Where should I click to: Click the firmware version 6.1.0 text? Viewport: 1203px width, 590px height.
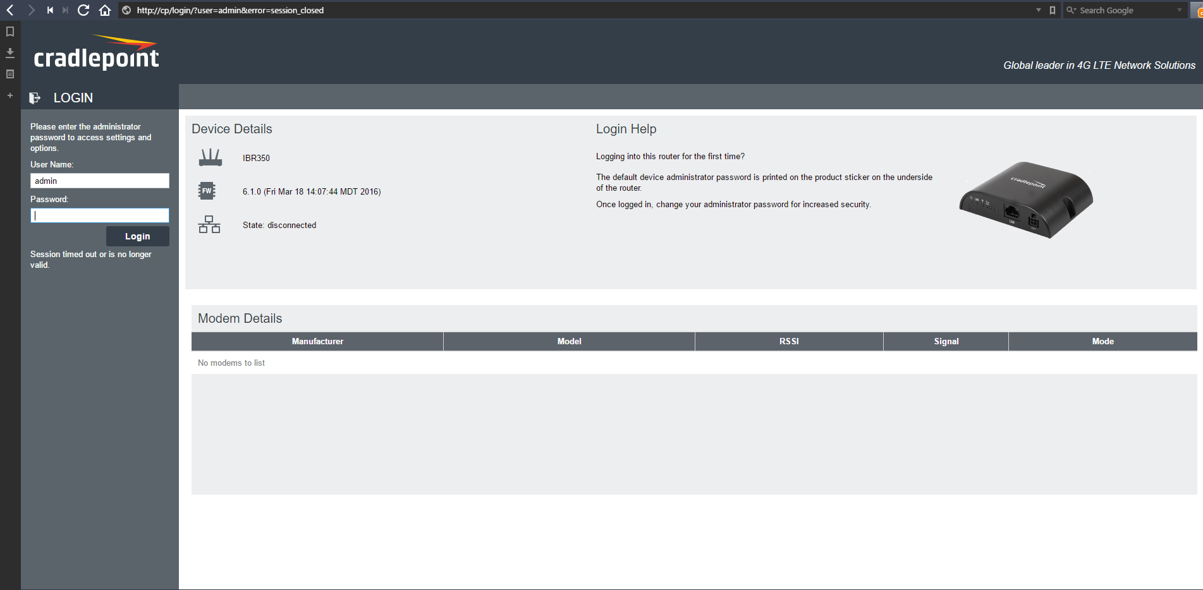point(312,191)
